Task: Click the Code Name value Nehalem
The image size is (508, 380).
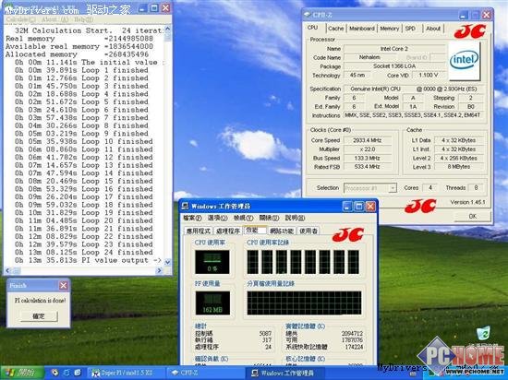Action: (x=369, y=57)
